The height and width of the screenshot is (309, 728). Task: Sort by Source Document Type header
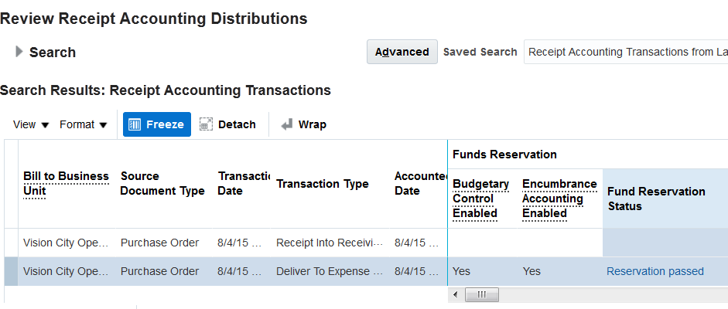[x=162, y=184]
